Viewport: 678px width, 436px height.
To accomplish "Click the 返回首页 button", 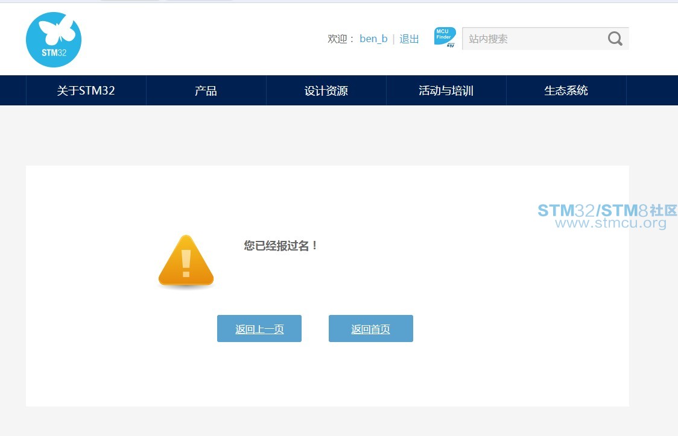I will point(370,329).
